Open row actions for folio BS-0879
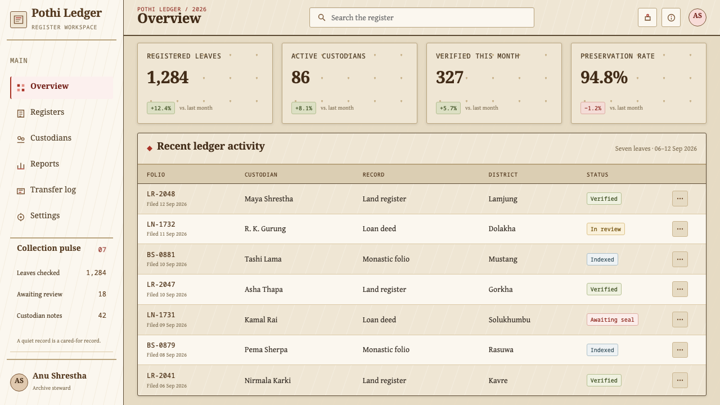This screenshot has height=405, width=720. 680,350
